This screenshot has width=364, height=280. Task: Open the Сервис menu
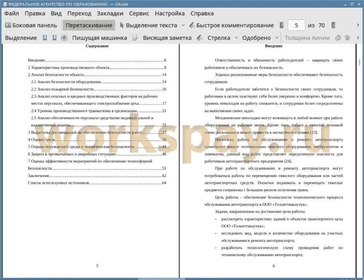139,13
